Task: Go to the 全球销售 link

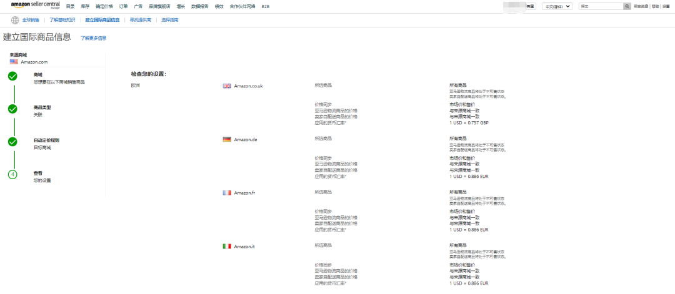Action: pyautogui.click(x=31, y=20)
